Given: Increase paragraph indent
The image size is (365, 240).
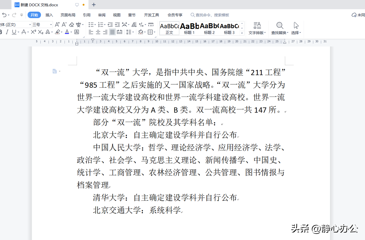Looking at the screenshot, I should pyautogui.click(x=117, y=24).
